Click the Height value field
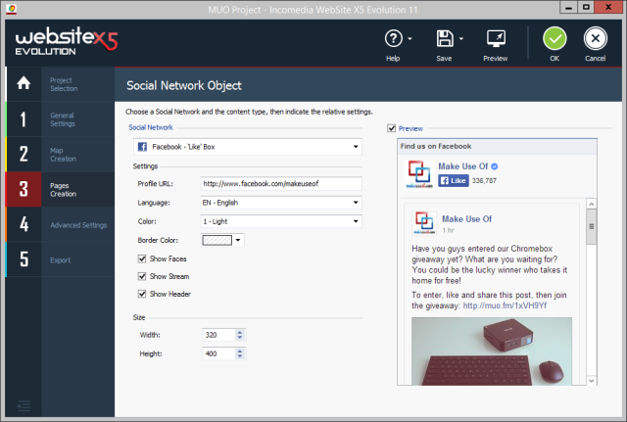 pos(218,353)
